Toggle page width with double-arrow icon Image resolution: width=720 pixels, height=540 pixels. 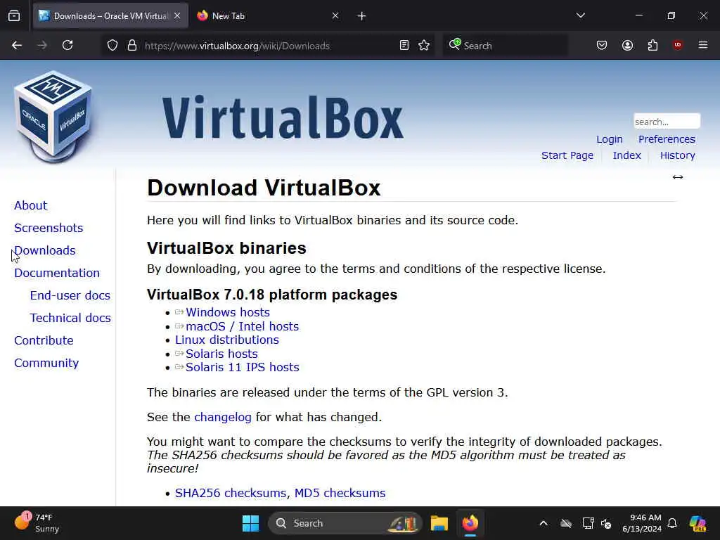[x=678, y=177]
